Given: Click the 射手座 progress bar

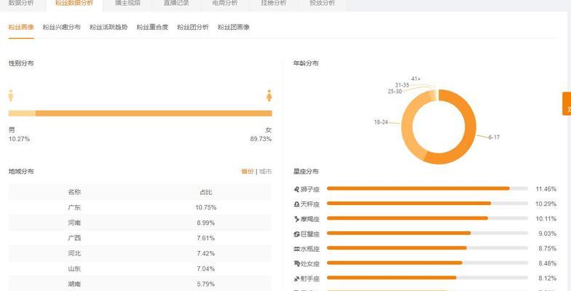Looking at the screenshot, I should pos(428,278).
